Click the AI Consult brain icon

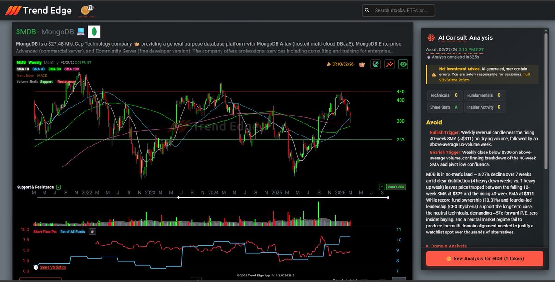coord(431,37)
